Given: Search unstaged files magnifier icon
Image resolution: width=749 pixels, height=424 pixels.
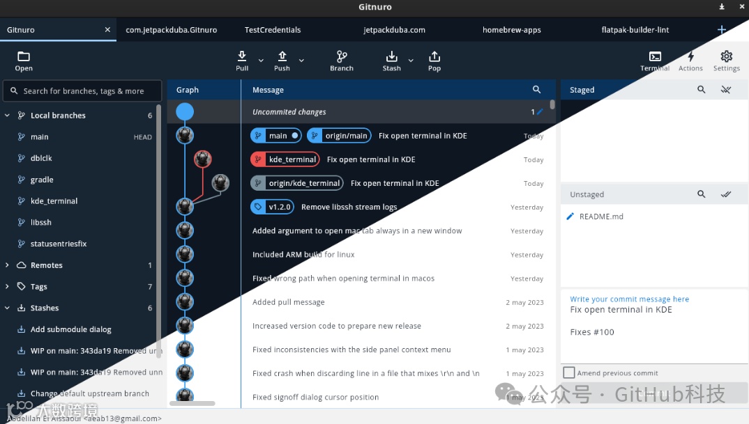Looking at the screenshot, I should (702, 194).
